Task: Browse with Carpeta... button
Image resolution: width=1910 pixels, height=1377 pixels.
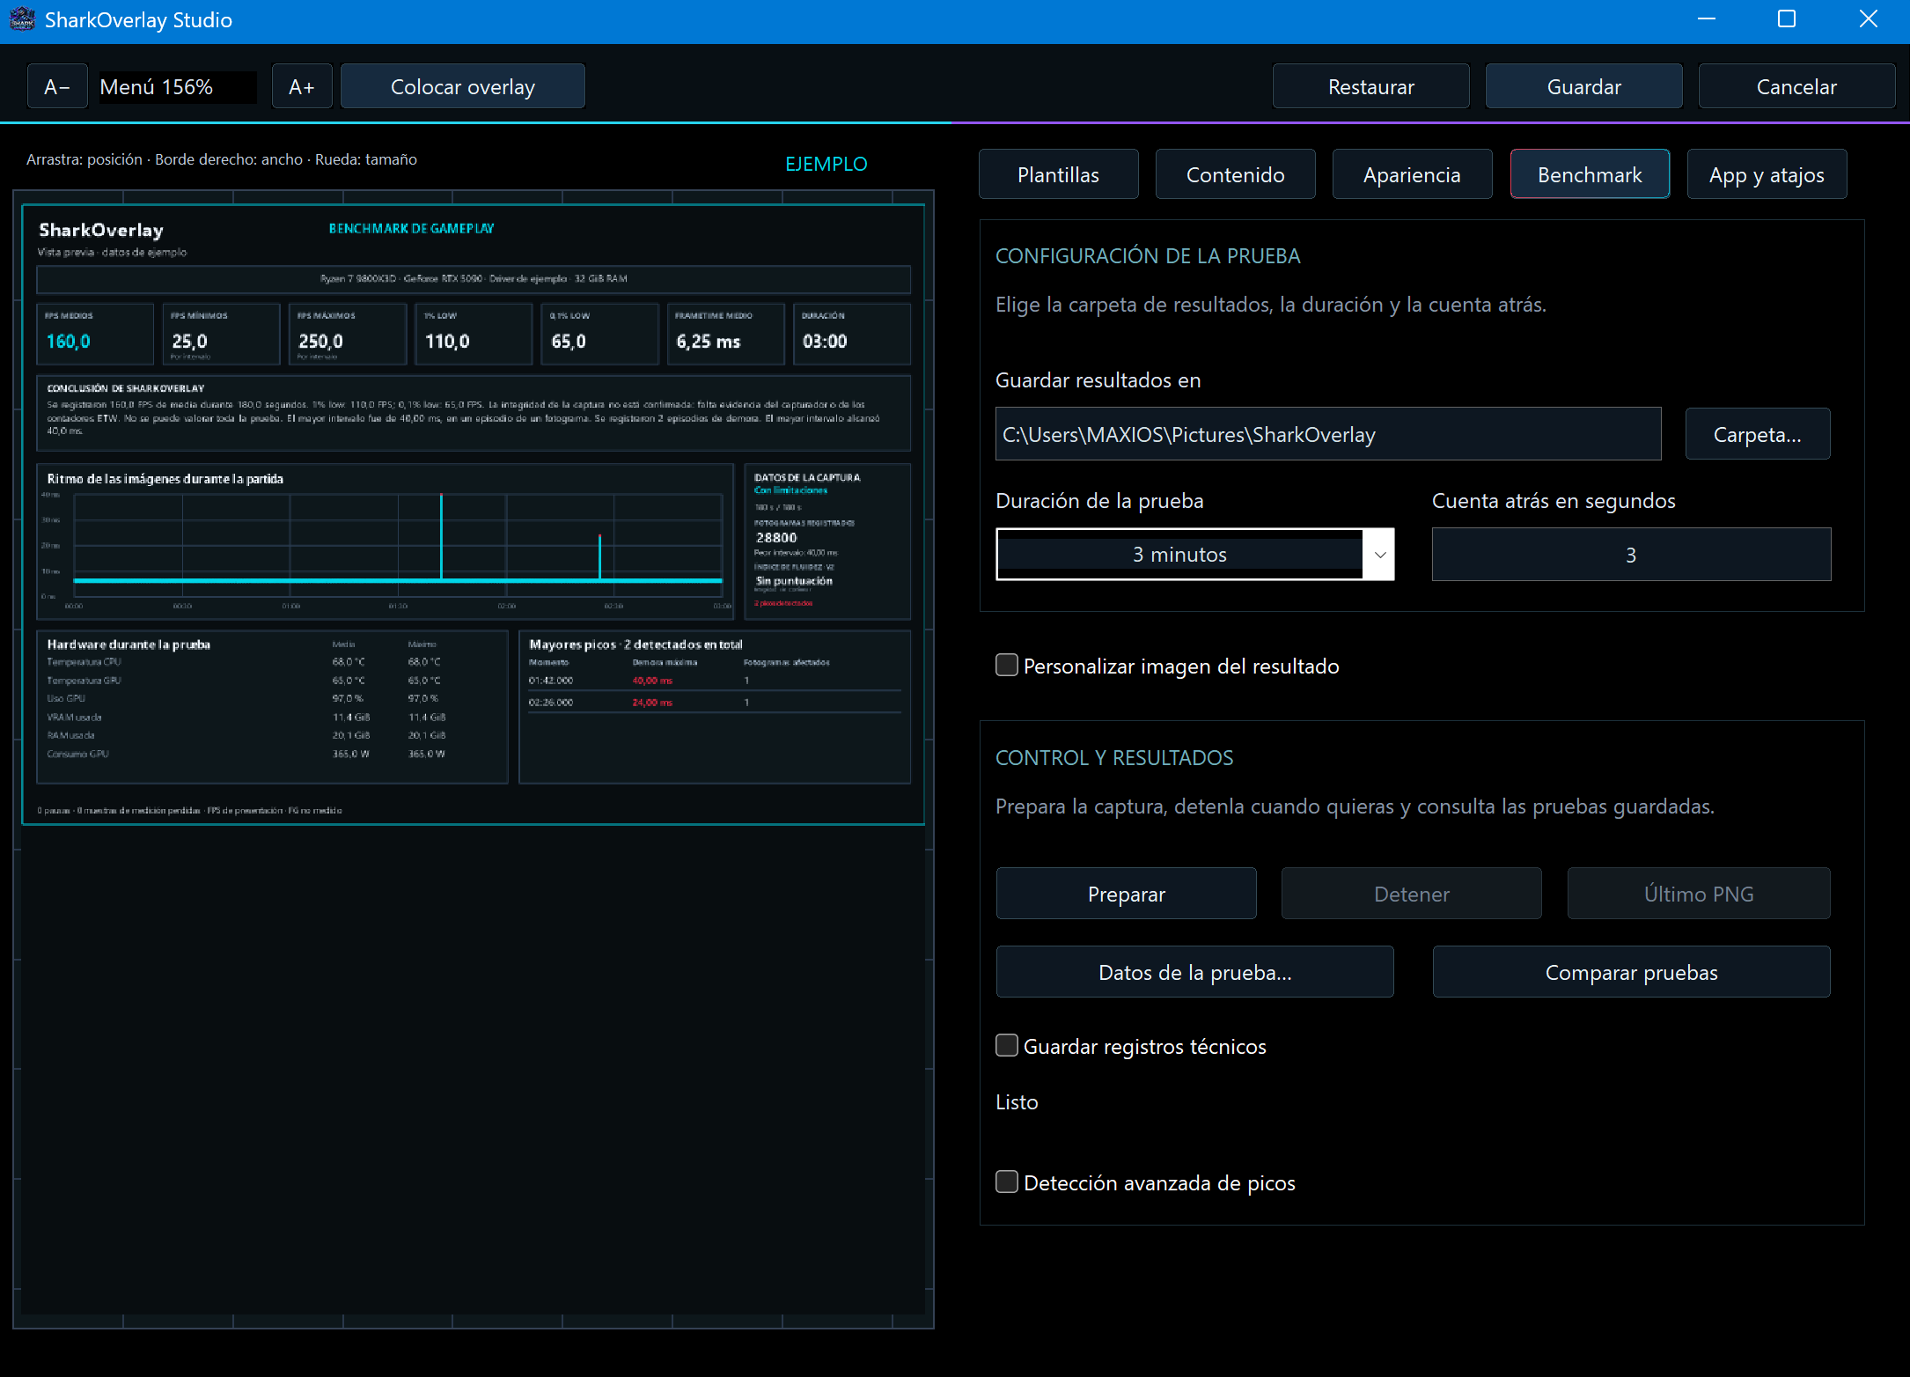Action: (1758, 434)
